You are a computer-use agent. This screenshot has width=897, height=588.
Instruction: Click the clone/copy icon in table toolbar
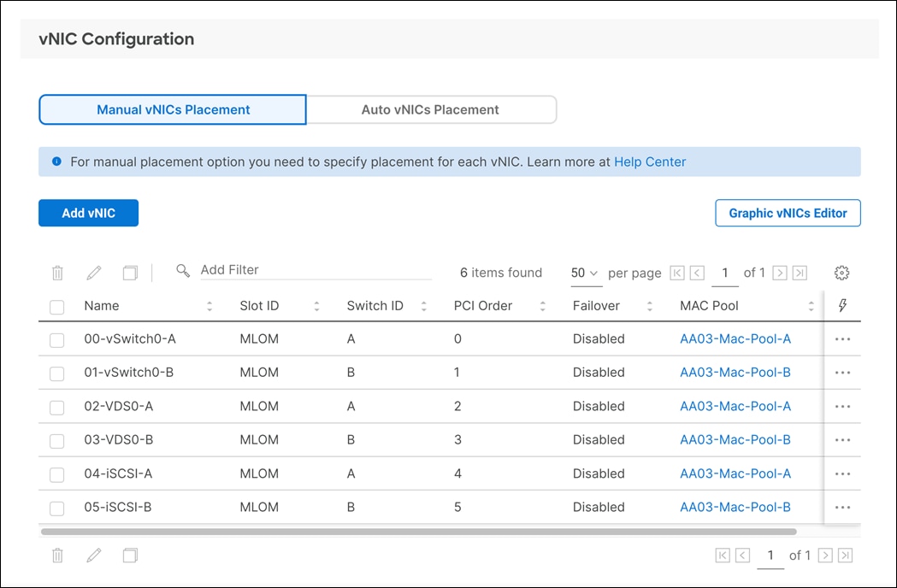(129, 273)
